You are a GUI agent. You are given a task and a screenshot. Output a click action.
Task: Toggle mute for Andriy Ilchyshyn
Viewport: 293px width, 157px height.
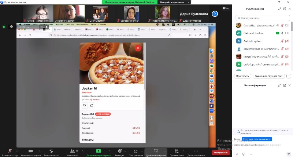pyautogui.click(x=282, y=41)
